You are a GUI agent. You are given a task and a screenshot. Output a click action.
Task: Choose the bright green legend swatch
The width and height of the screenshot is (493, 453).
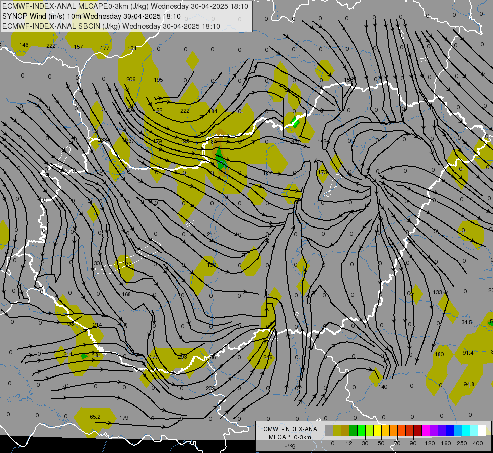coord(361,430)
